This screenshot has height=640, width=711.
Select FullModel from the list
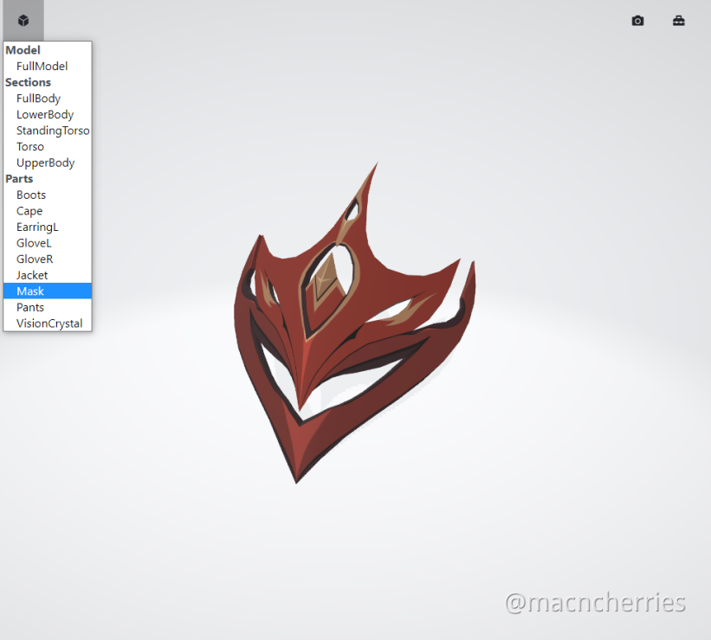click(42, 67)
